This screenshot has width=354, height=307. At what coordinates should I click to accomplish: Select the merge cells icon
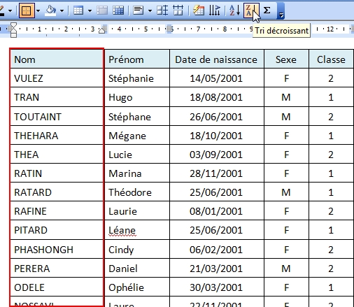[x=102, y=10]
